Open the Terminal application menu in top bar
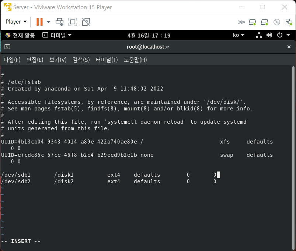This screenshot has height=251, width=296. [x=57, y=35]
